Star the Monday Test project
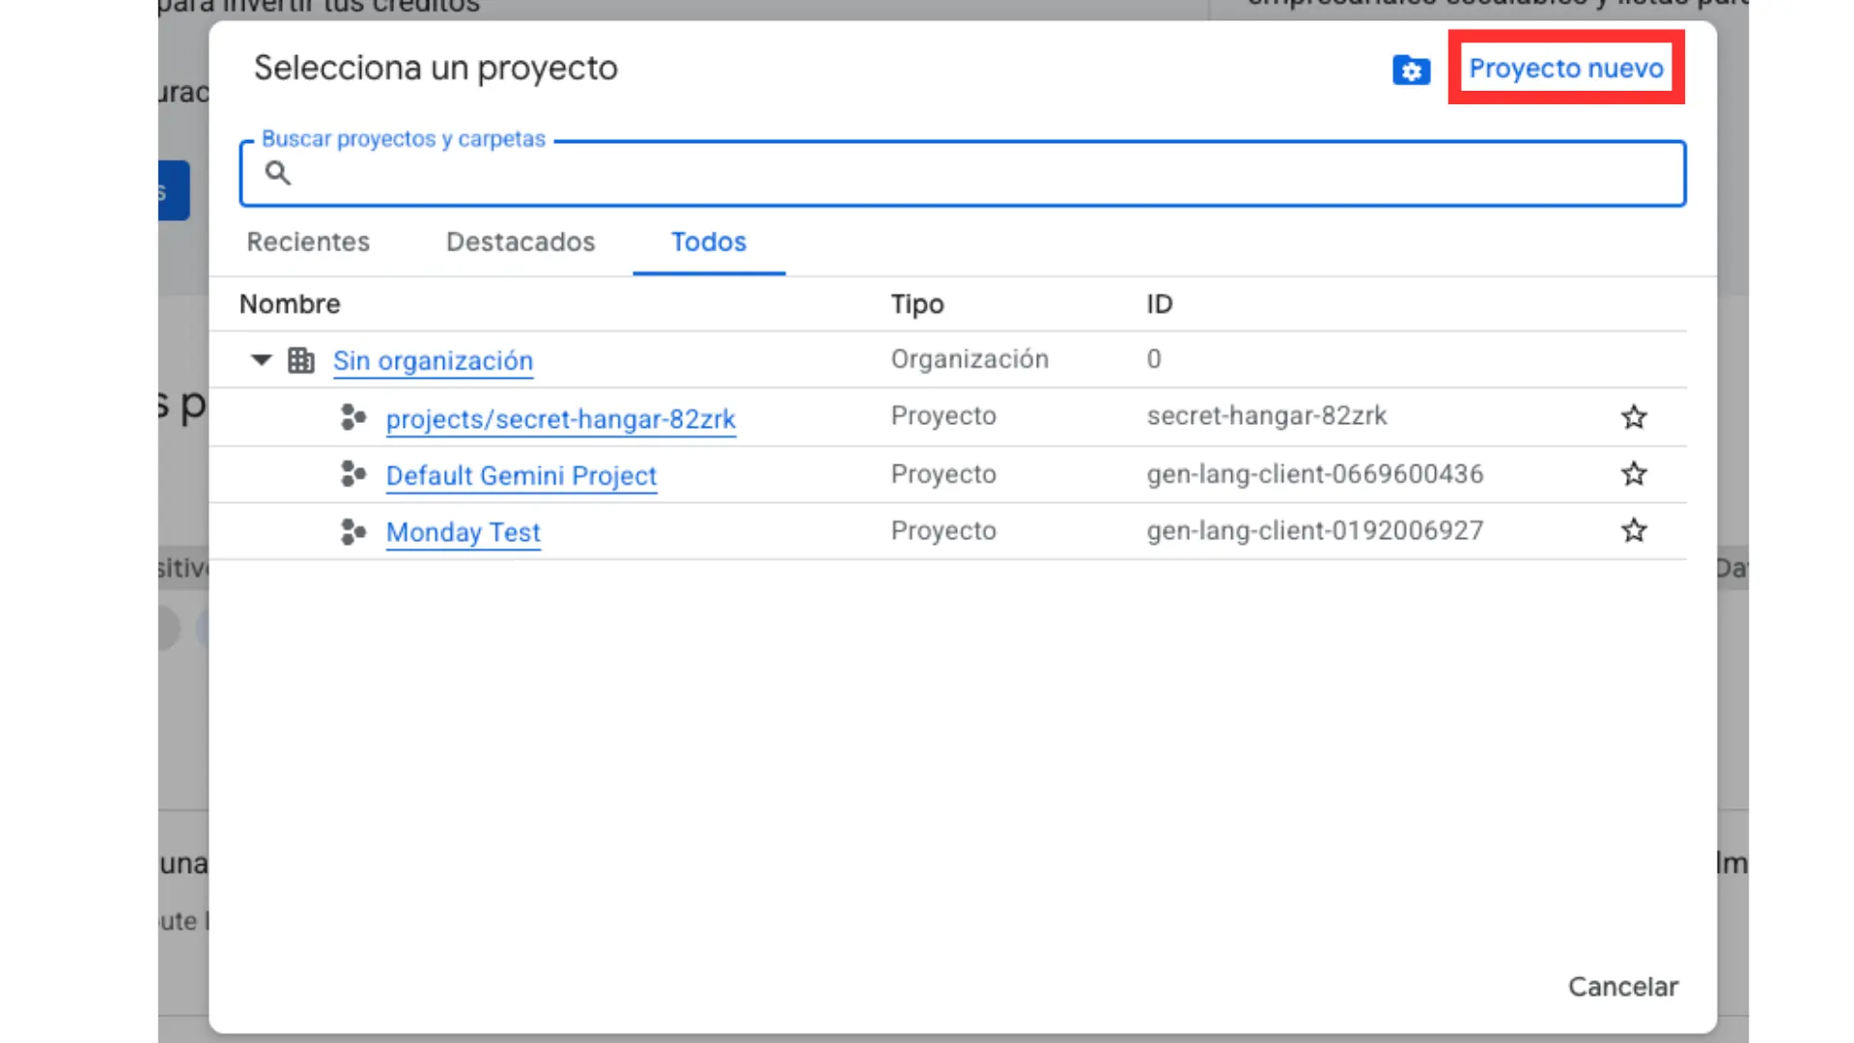The height and width of the screenshot is (1043, 1854). 1633,531
